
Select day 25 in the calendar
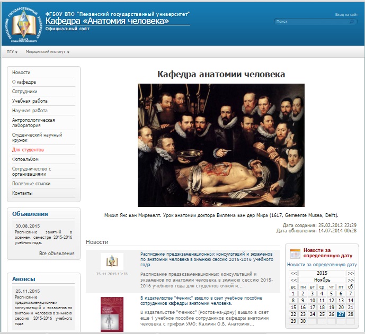pos(322,314)
